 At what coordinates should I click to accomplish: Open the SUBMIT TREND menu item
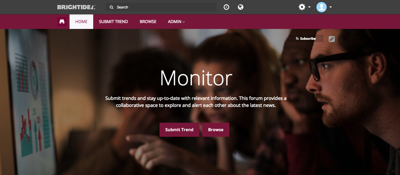click(113, 22)
